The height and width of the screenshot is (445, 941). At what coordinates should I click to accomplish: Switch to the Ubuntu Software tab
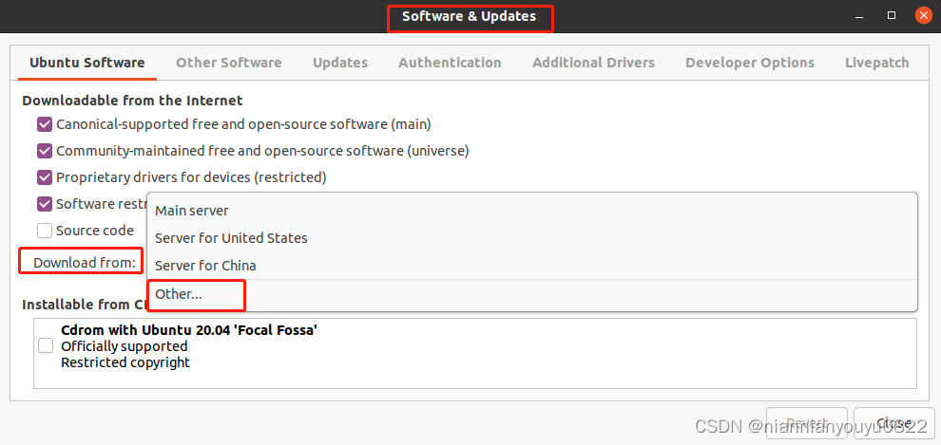point(87,63)
